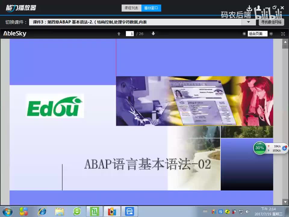Open the green 360 browser taskbar icon
Screen dimensions: 289x217
[77, 212]
